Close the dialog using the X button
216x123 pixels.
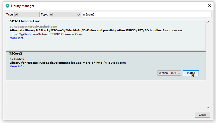(209, 6)
